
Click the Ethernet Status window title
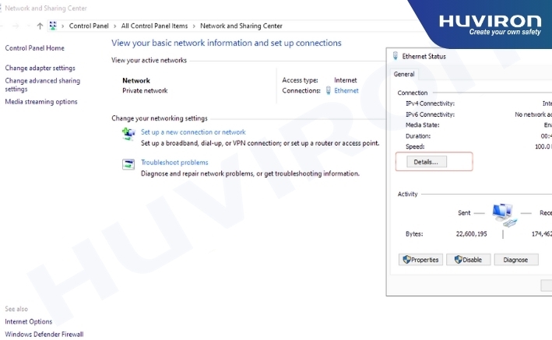[424, 56]
